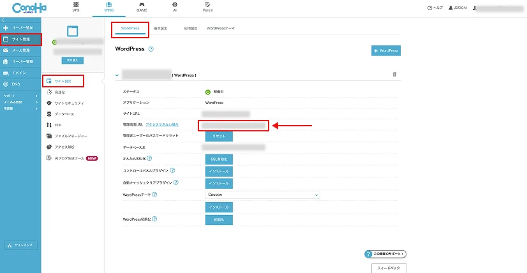
Task: Open help for コントロールパネルプラグイン
Action: click(172, 170)
